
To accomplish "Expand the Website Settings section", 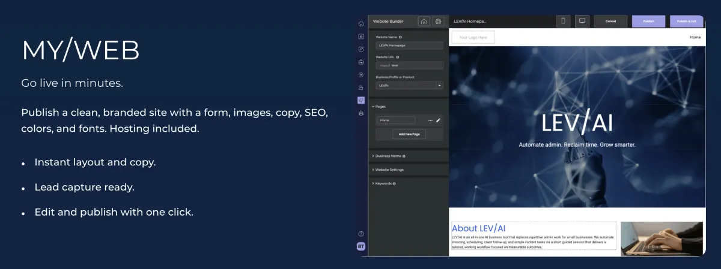I will [389, 170].
